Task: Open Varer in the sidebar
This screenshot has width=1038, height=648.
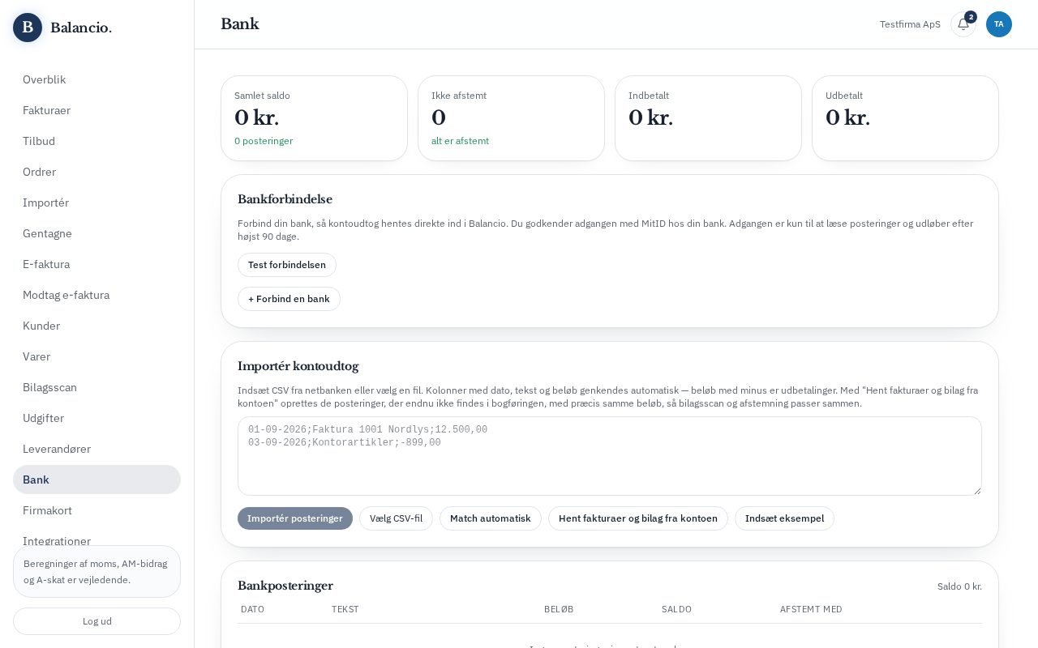Action: point(97,356)
